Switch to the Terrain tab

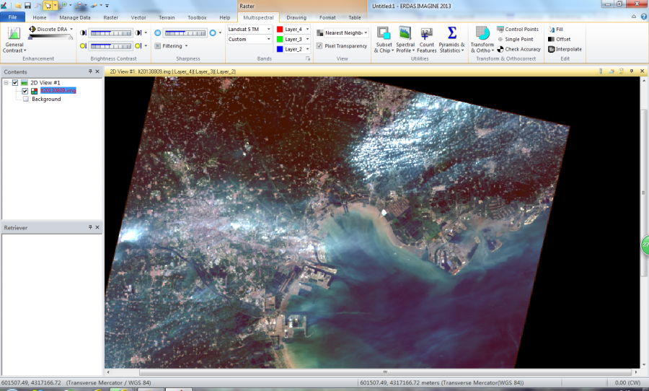(167, 17)
